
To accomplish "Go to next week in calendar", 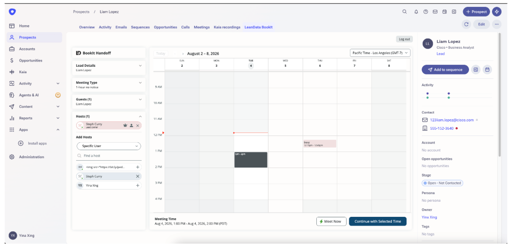I will pos(183,54).
